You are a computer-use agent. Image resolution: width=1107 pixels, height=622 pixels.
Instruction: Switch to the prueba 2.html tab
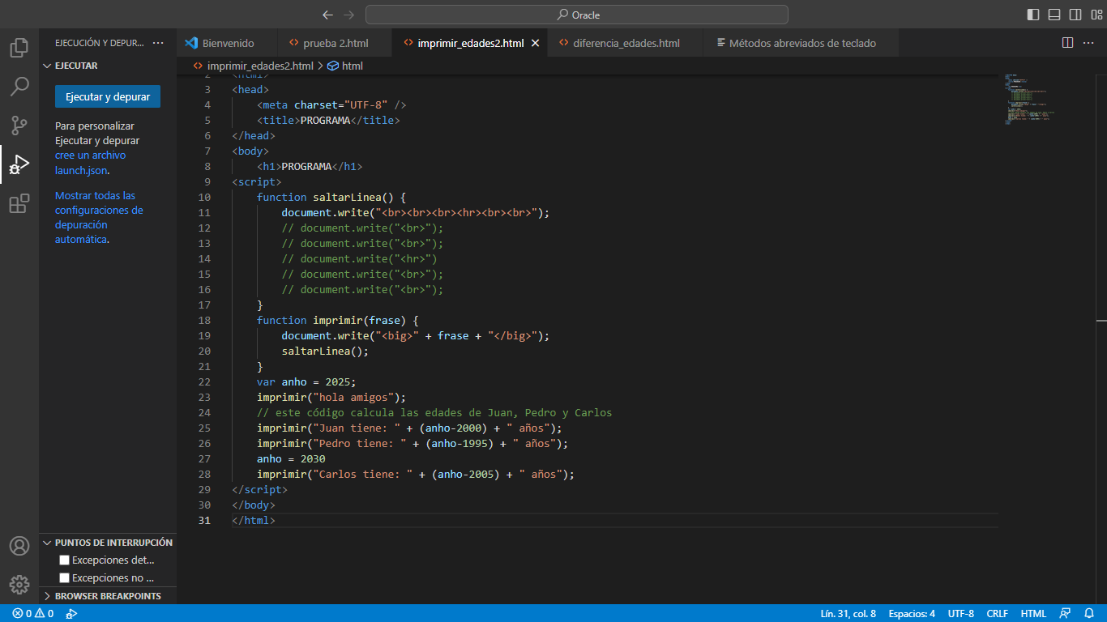tap(335, 43)
